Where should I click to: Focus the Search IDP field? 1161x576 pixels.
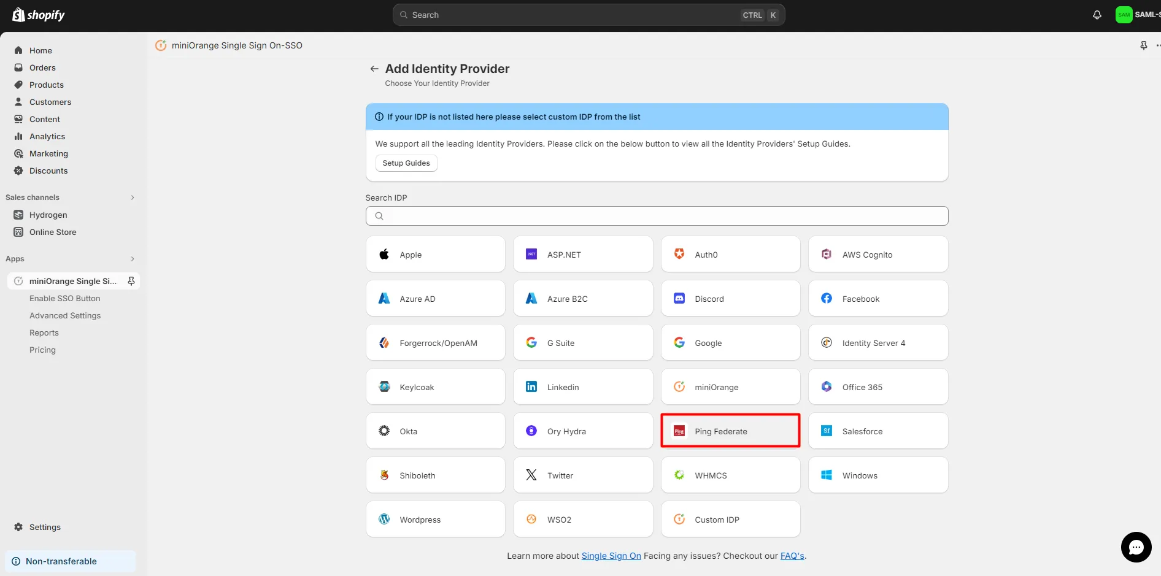tap(657, 216)
